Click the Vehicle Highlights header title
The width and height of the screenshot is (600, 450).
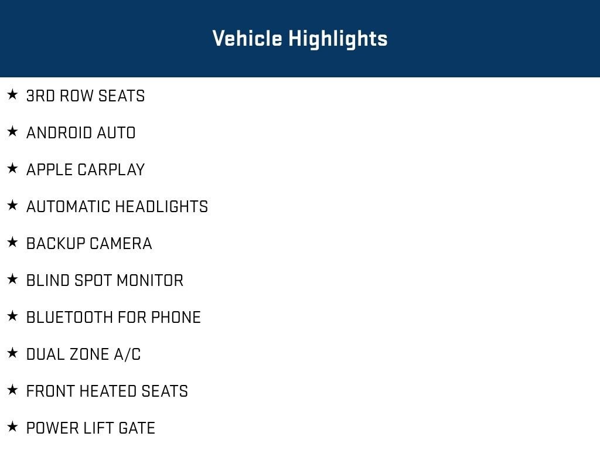(299, 39)
